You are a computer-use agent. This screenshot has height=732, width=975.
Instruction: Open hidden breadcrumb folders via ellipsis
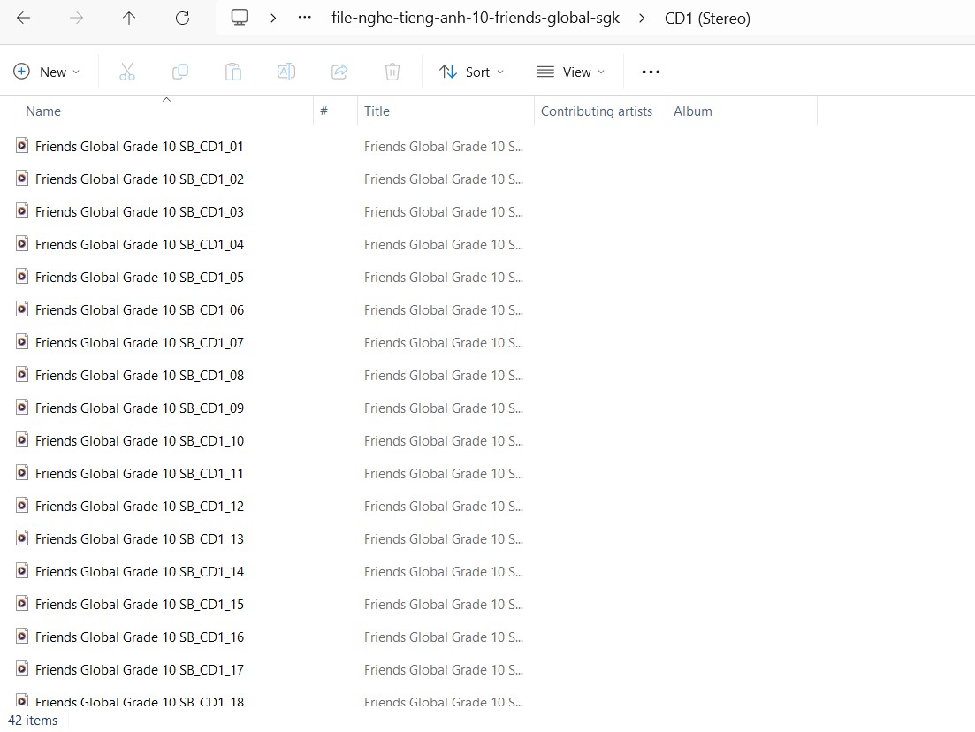304,18
